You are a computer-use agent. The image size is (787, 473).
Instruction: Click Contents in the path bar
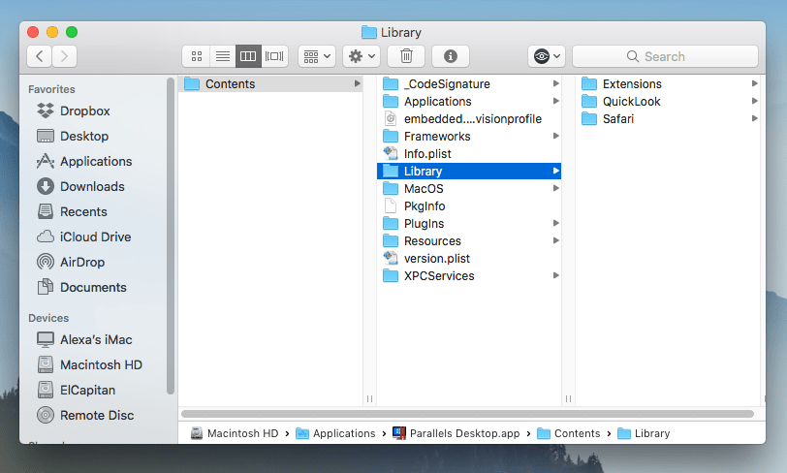[x=568, y=433]
